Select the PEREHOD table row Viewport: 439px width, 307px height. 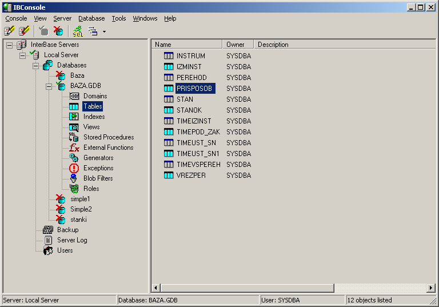(x=191, y=78)
